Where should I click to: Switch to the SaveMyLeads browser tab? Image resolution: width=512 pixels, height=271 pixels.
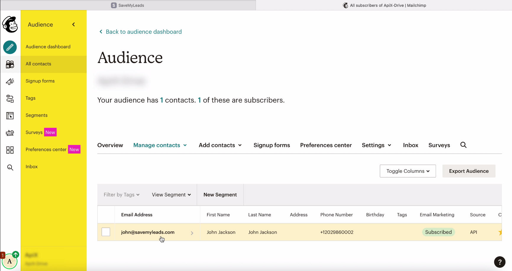pos(128,5)
